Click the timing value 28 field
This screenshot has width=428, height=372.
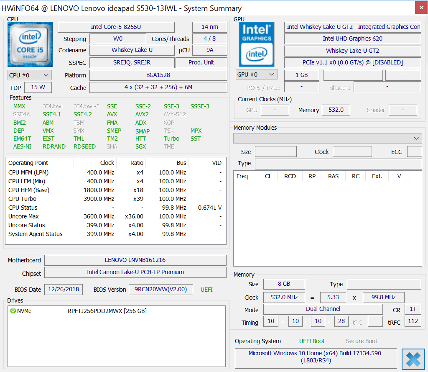pyautogui.click(x=341, y=321)
